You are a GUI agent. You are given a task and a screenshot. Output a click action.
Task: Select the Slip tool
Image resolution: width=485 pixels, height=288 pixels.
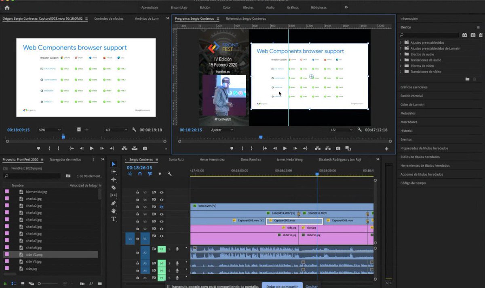point(114,195)
